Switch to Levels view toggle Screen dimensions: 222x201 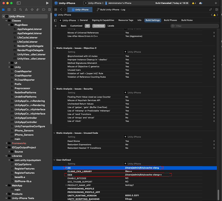[x=111, y=26]
